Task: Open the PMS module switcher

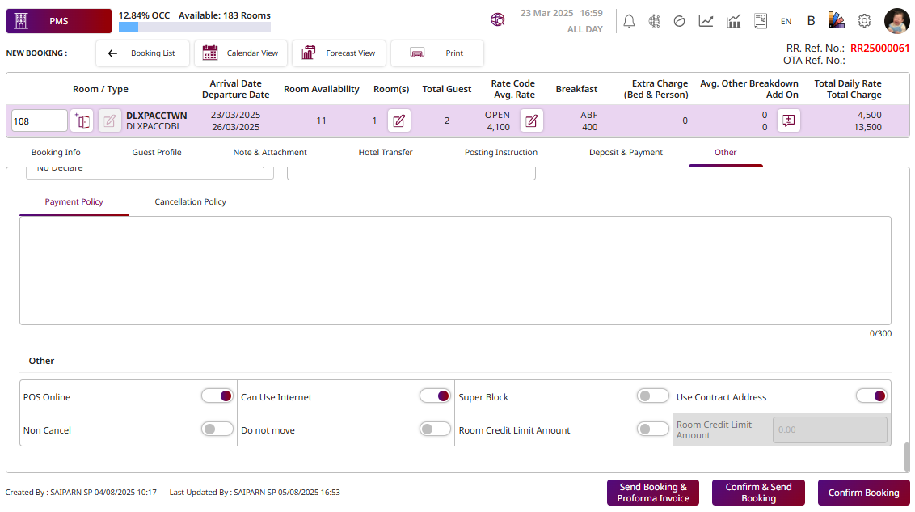Action: (58, 21)
